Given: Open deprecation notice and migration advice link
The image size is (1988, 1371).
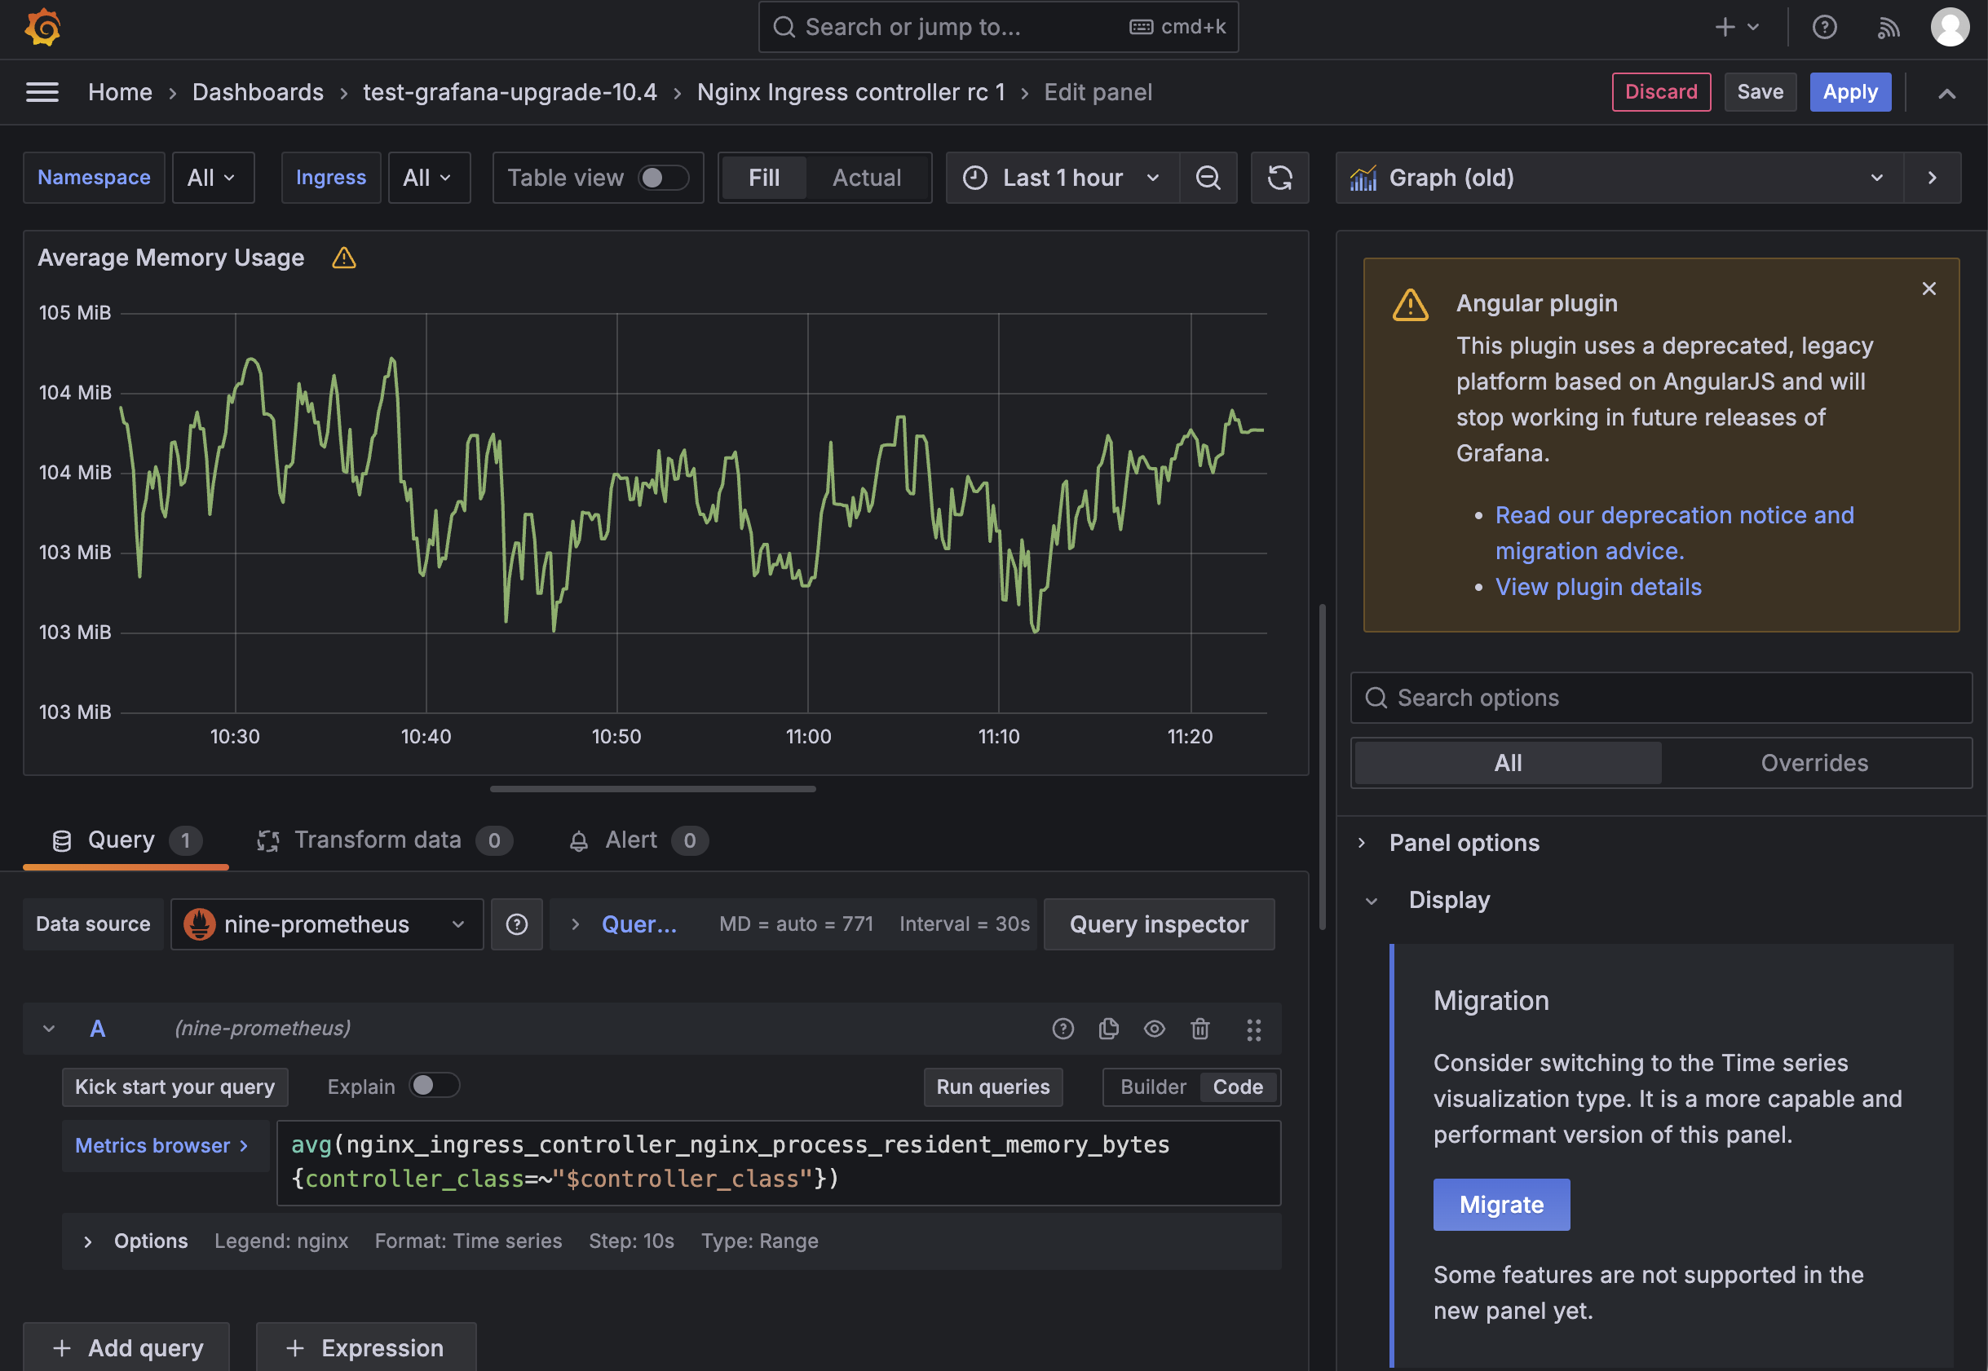Looking at the screenshot, I should tap(1673, 532).
